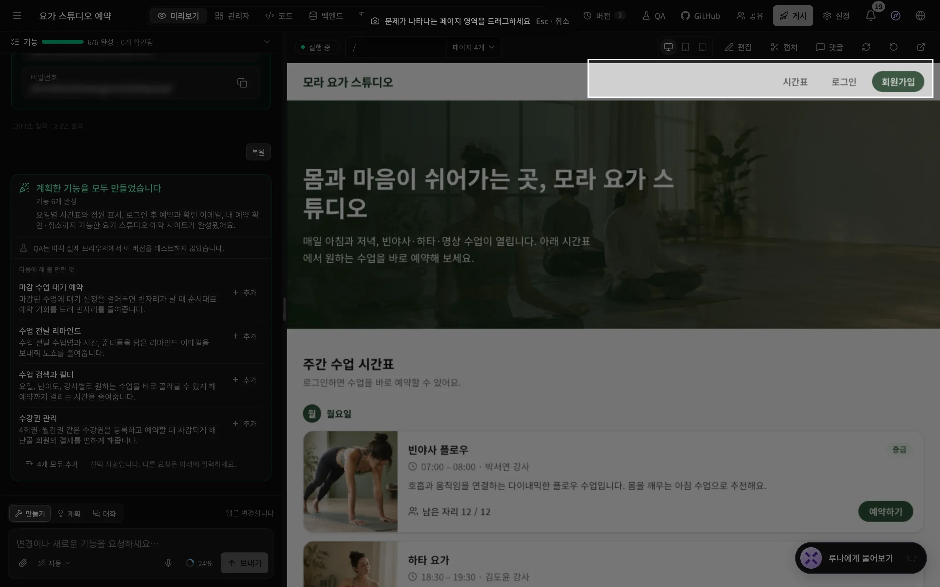This screenshot has height=587, width=940.
Task: Switch to the 미리보기 tab
Action: pyautogui.click(x=178, y=16)
